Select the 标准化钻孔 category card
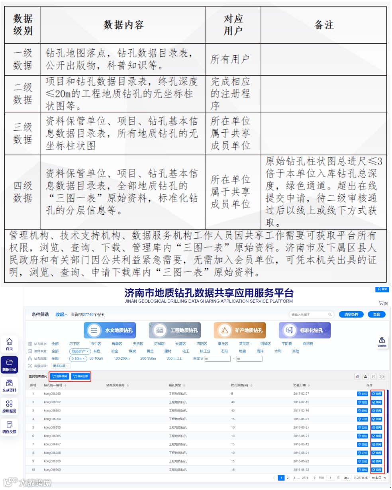 (304, 330)
